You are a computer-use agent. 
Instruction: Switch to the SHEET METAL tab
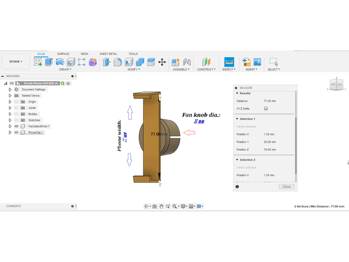pyautogui.click(x=108, y=54)
